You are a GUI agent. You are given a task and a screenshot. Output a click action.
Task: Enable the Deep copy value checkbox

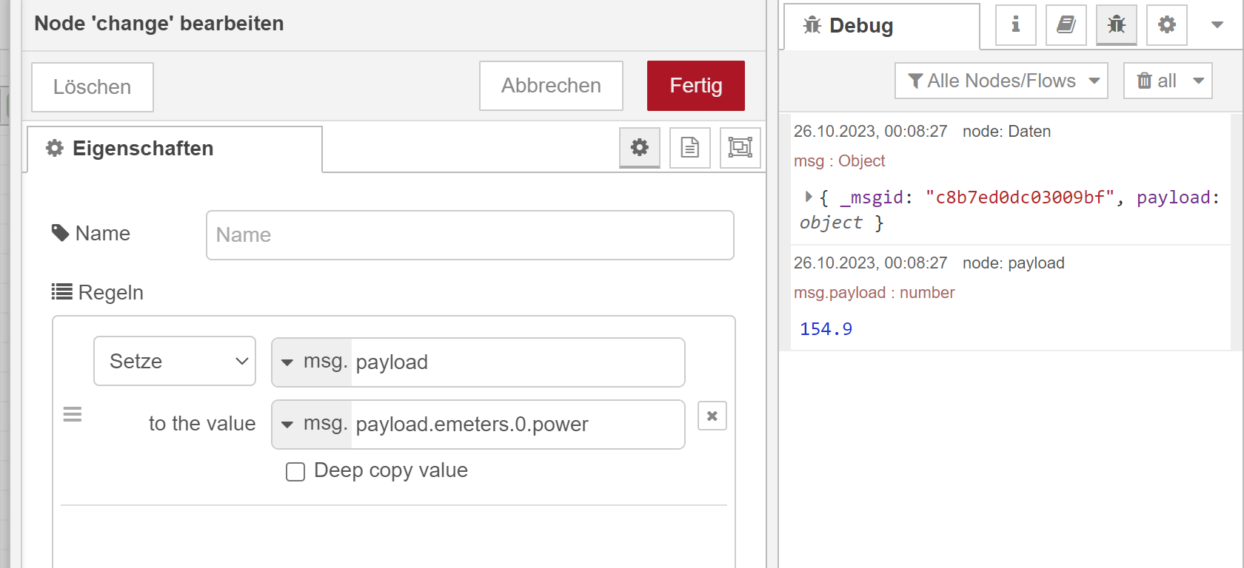[x=295, y=472]
